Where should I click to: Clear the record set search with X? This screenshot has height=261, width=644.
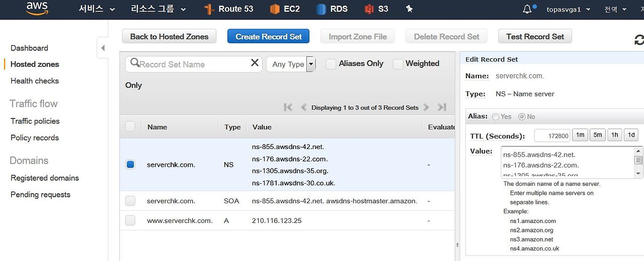(255, 63)
